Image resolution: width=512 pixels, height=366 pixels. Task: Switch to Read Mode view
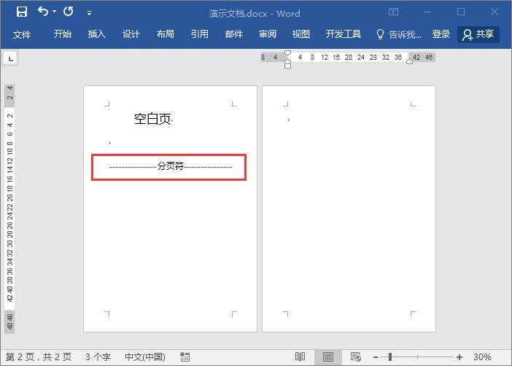pos(300,357)
